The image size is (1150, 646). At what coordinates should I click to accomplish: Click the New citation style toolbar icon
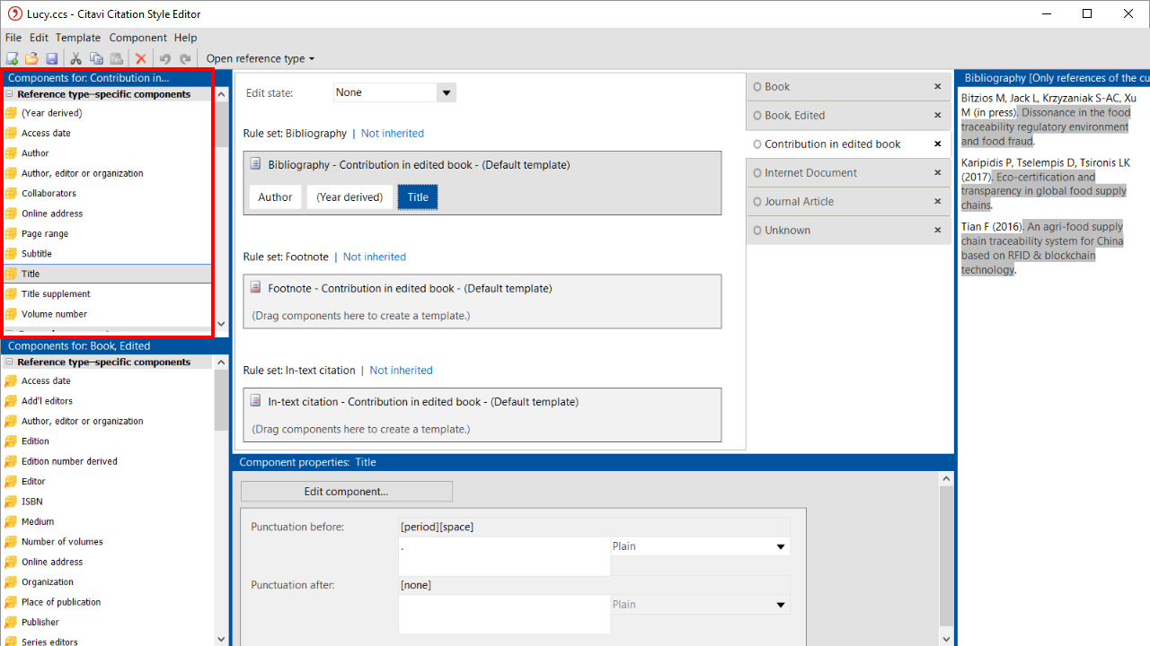(x=12, y=58)
